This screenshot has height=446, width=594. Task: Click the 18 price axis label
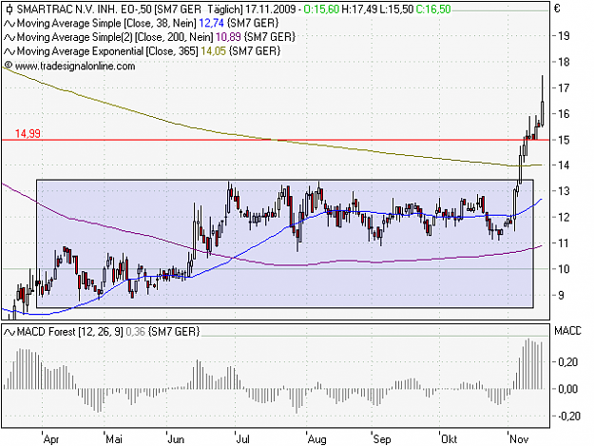click(x=565, y=62)
